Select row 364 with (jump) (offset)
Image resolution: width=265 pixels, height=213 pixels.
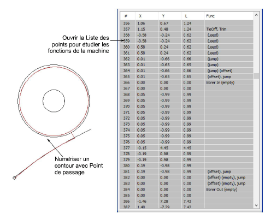pos(187,70)
